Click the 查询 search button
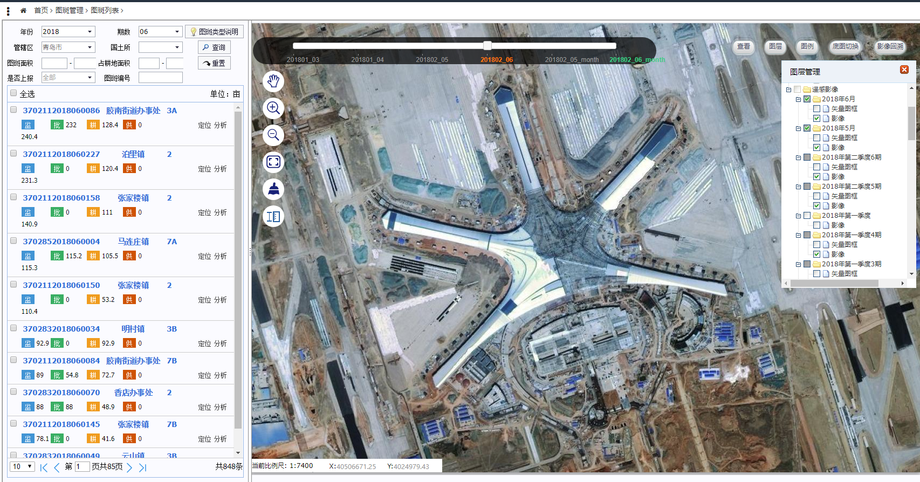 coord(214,47)
